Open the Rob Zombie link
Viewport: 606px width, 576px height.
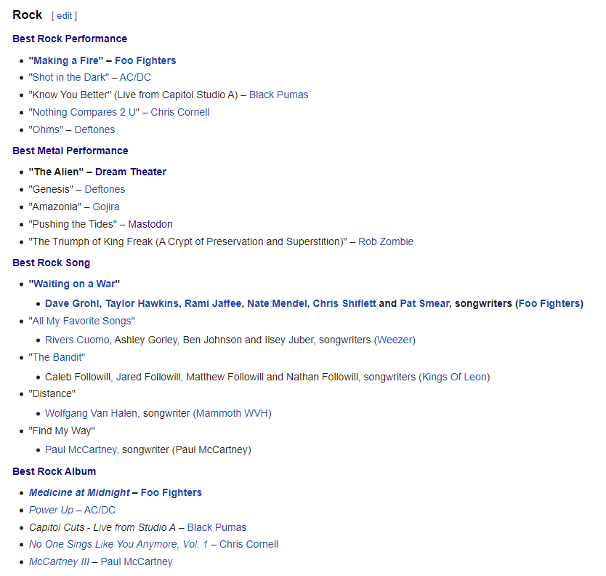[386, 241]
